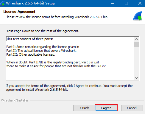Go back with the < Back button
This screenshot has width=145, height=114.
tap(84, 108)
